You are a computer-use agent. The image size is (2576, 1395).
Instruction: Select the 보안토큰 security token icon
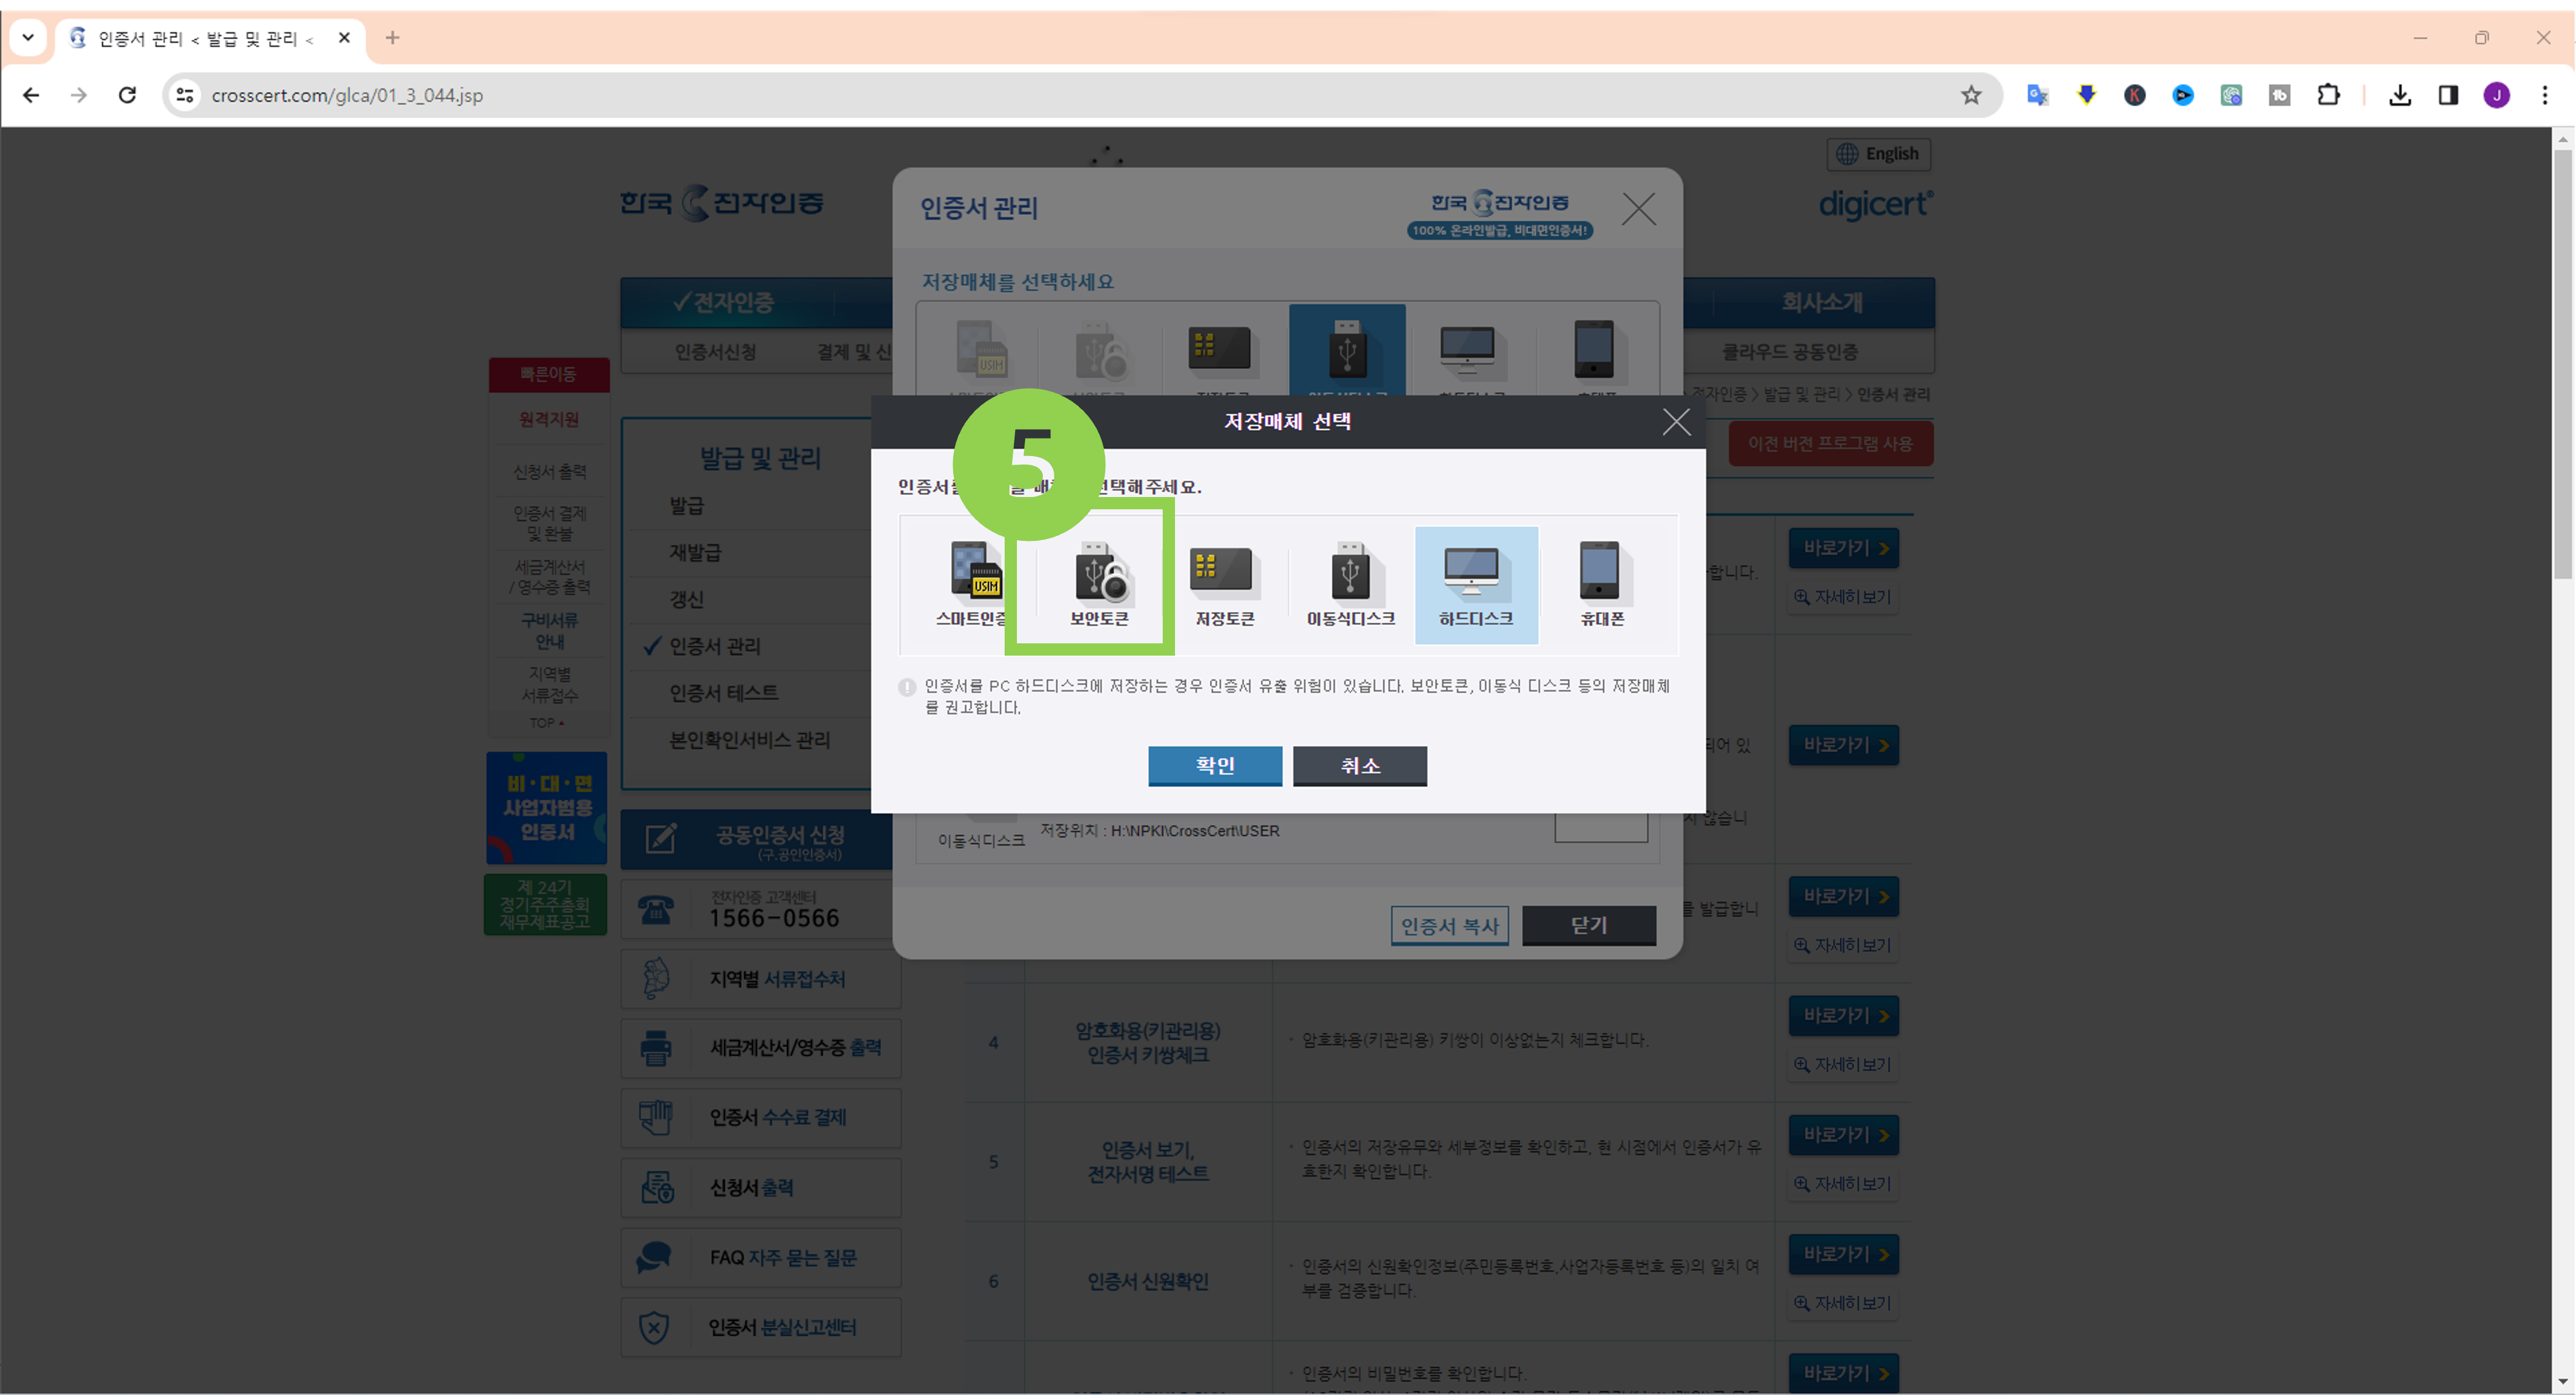[1099, 583]
